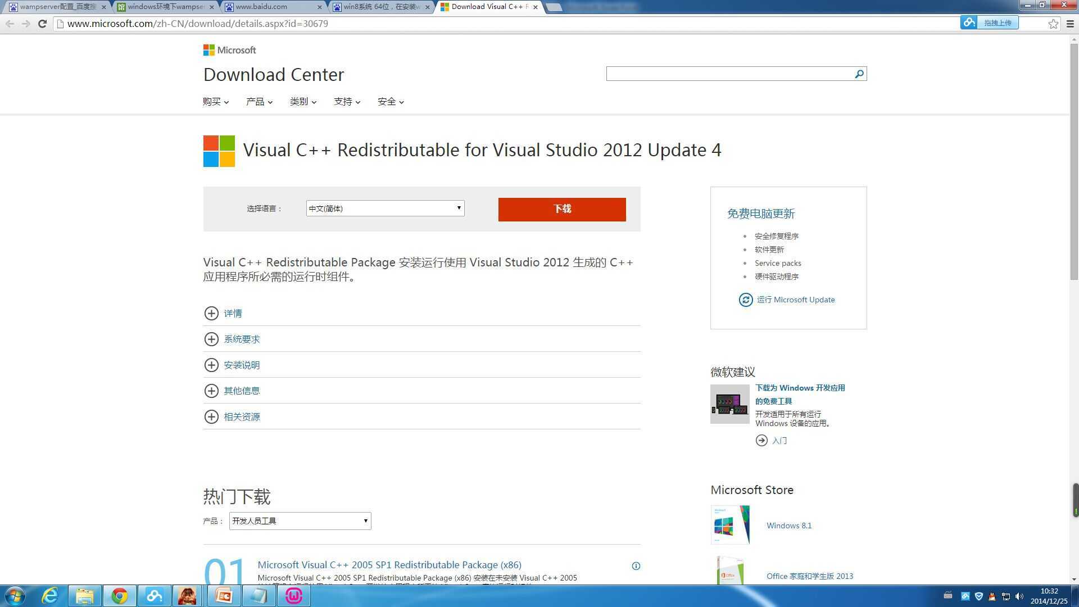Viewport: 1079px width, 607px height.
Task: Click the red 下载 download button
Action: tap(562, 209)
